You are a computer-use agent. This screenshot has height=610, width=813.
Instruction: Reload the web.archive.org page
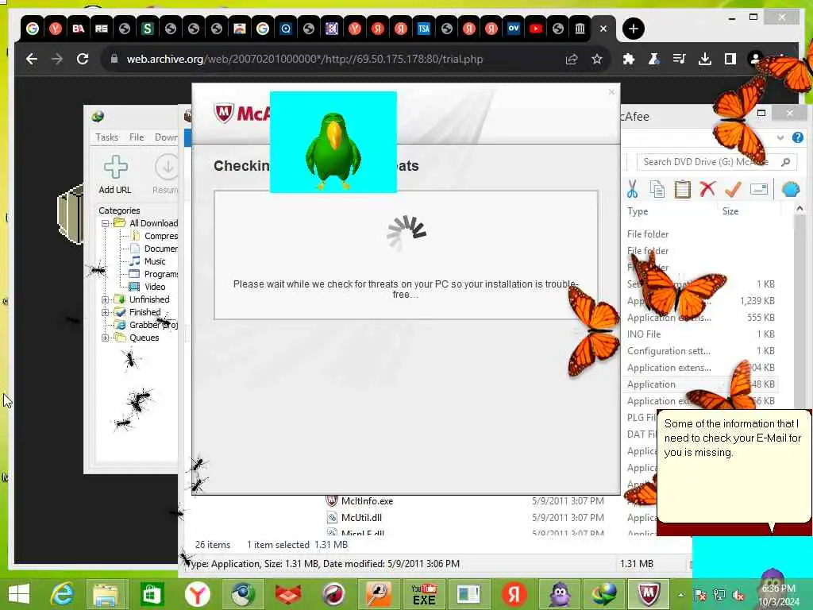(x=83, y=59)
